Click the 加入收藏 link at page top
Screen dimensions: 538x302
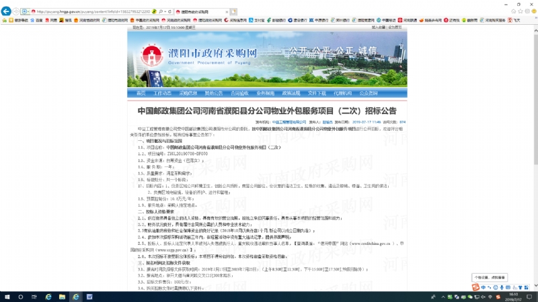(379, 28)
